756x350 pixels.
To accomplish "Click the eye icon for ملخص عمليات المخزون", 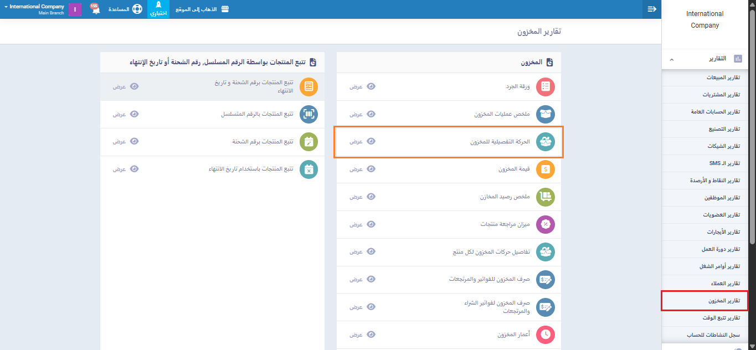I will coord(371,114).
